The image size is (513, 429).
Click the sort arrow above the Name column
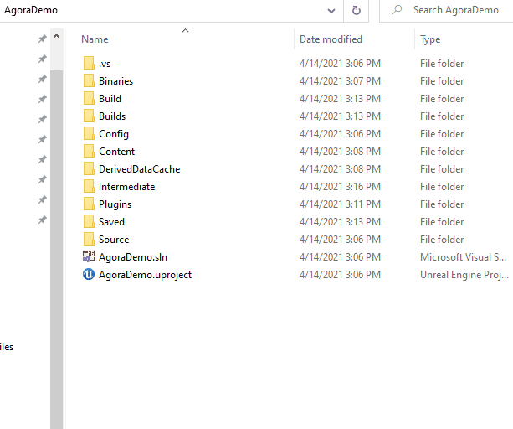click(x=186, y=31)
